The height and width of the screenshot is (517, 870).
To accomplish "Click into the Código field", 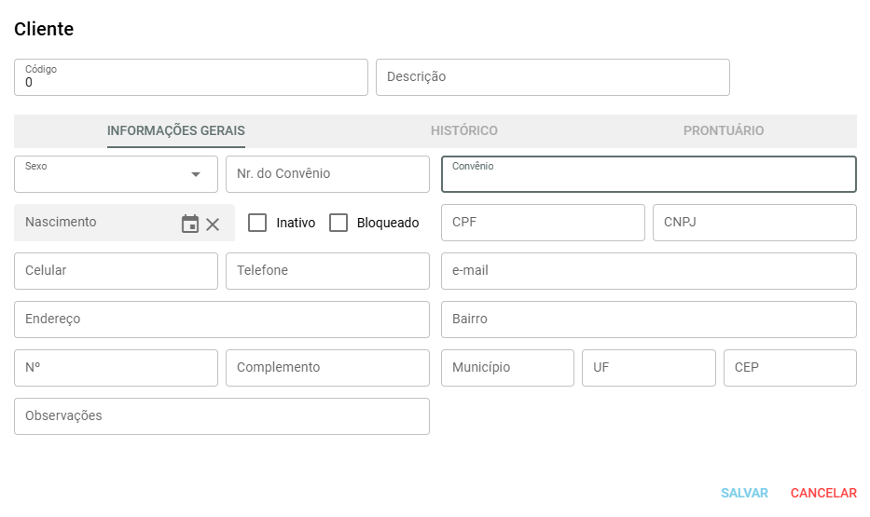I will 190,82.
